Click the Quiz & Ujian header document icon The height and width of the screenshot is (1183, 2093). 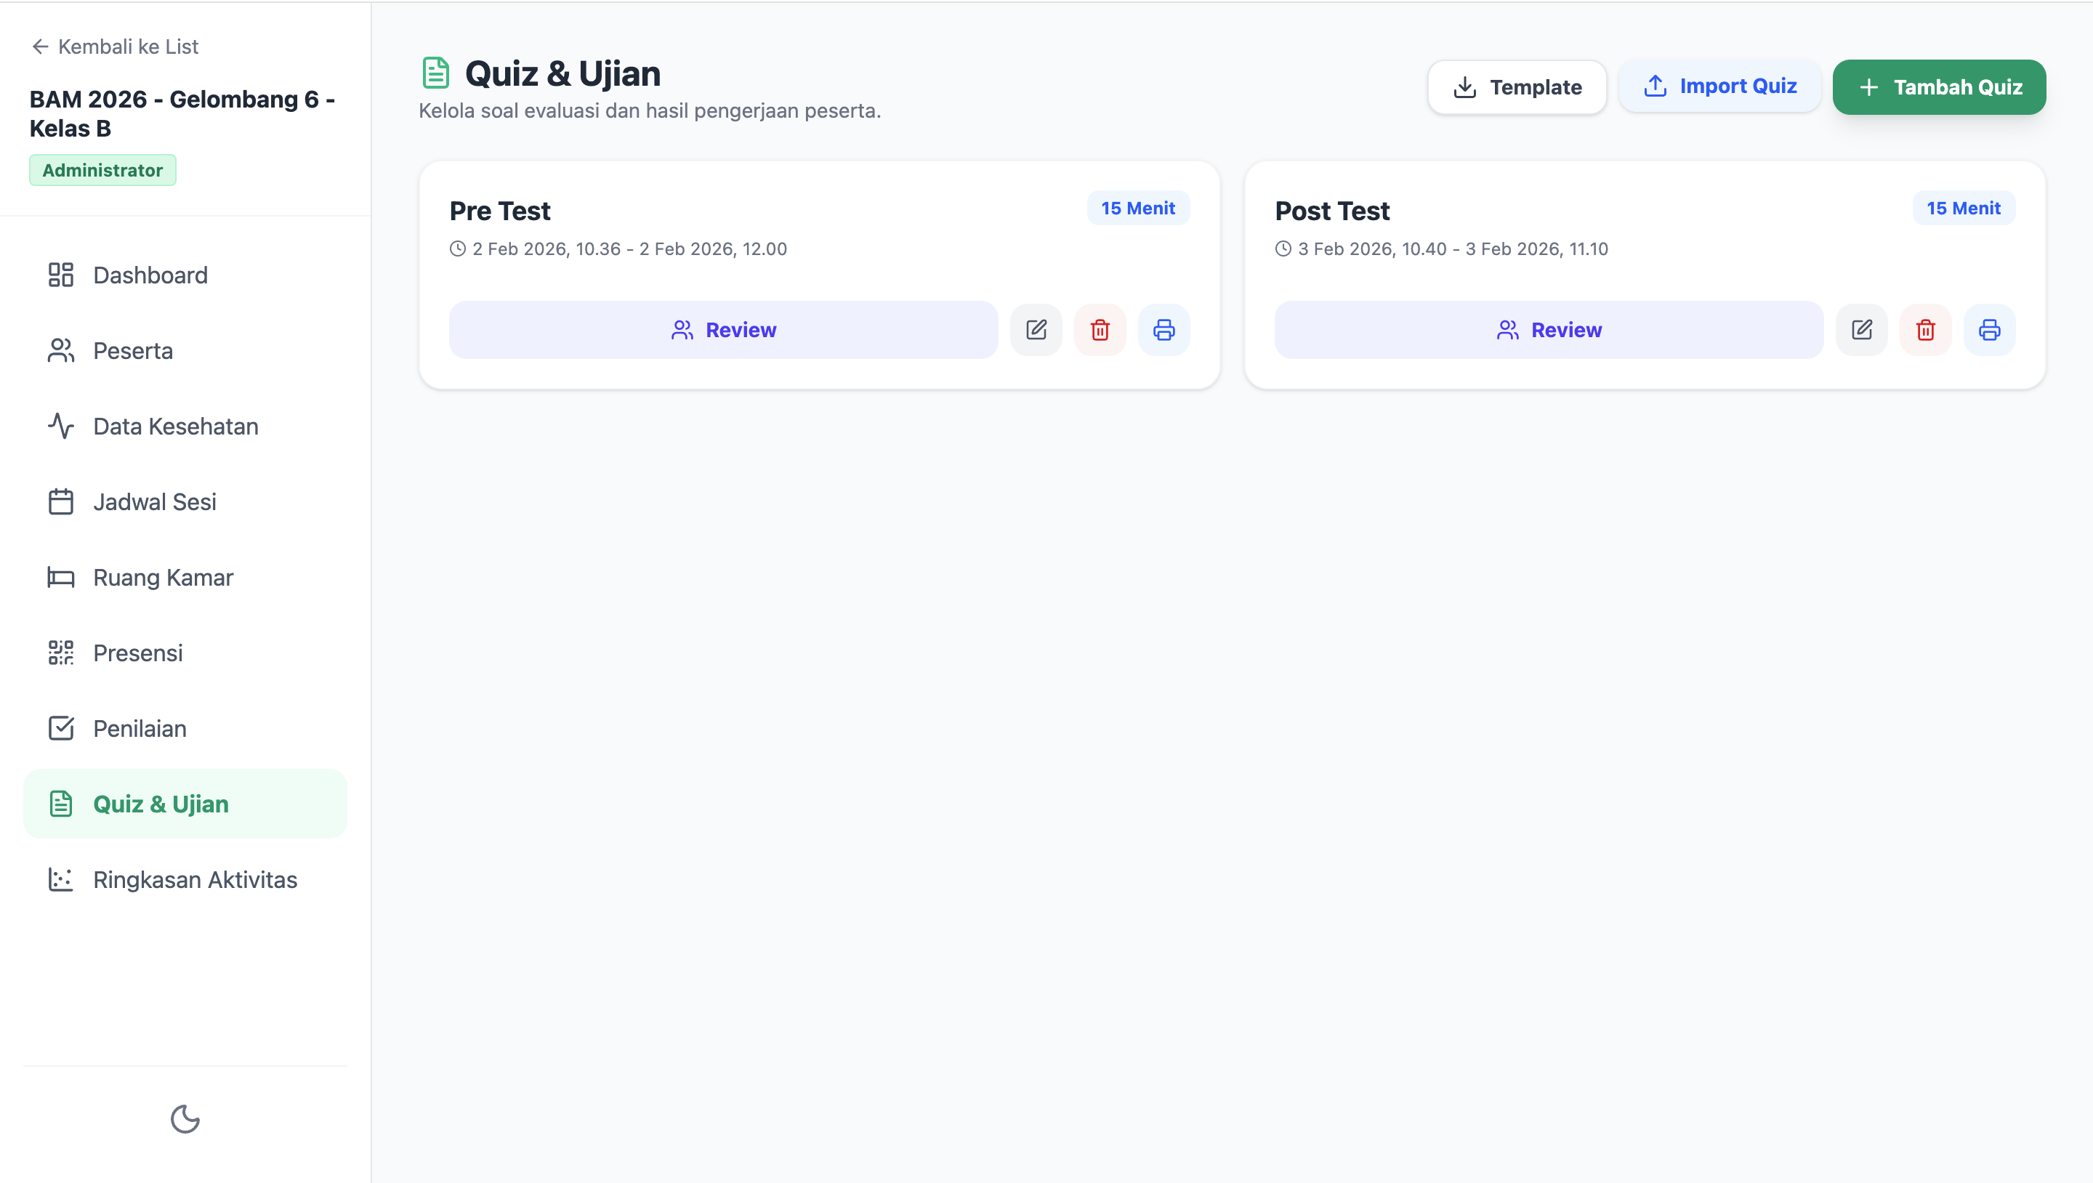436,73
